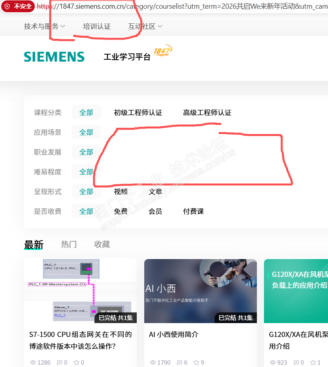Open the AI 小西 course thumbnail

[x=200, y=291]
